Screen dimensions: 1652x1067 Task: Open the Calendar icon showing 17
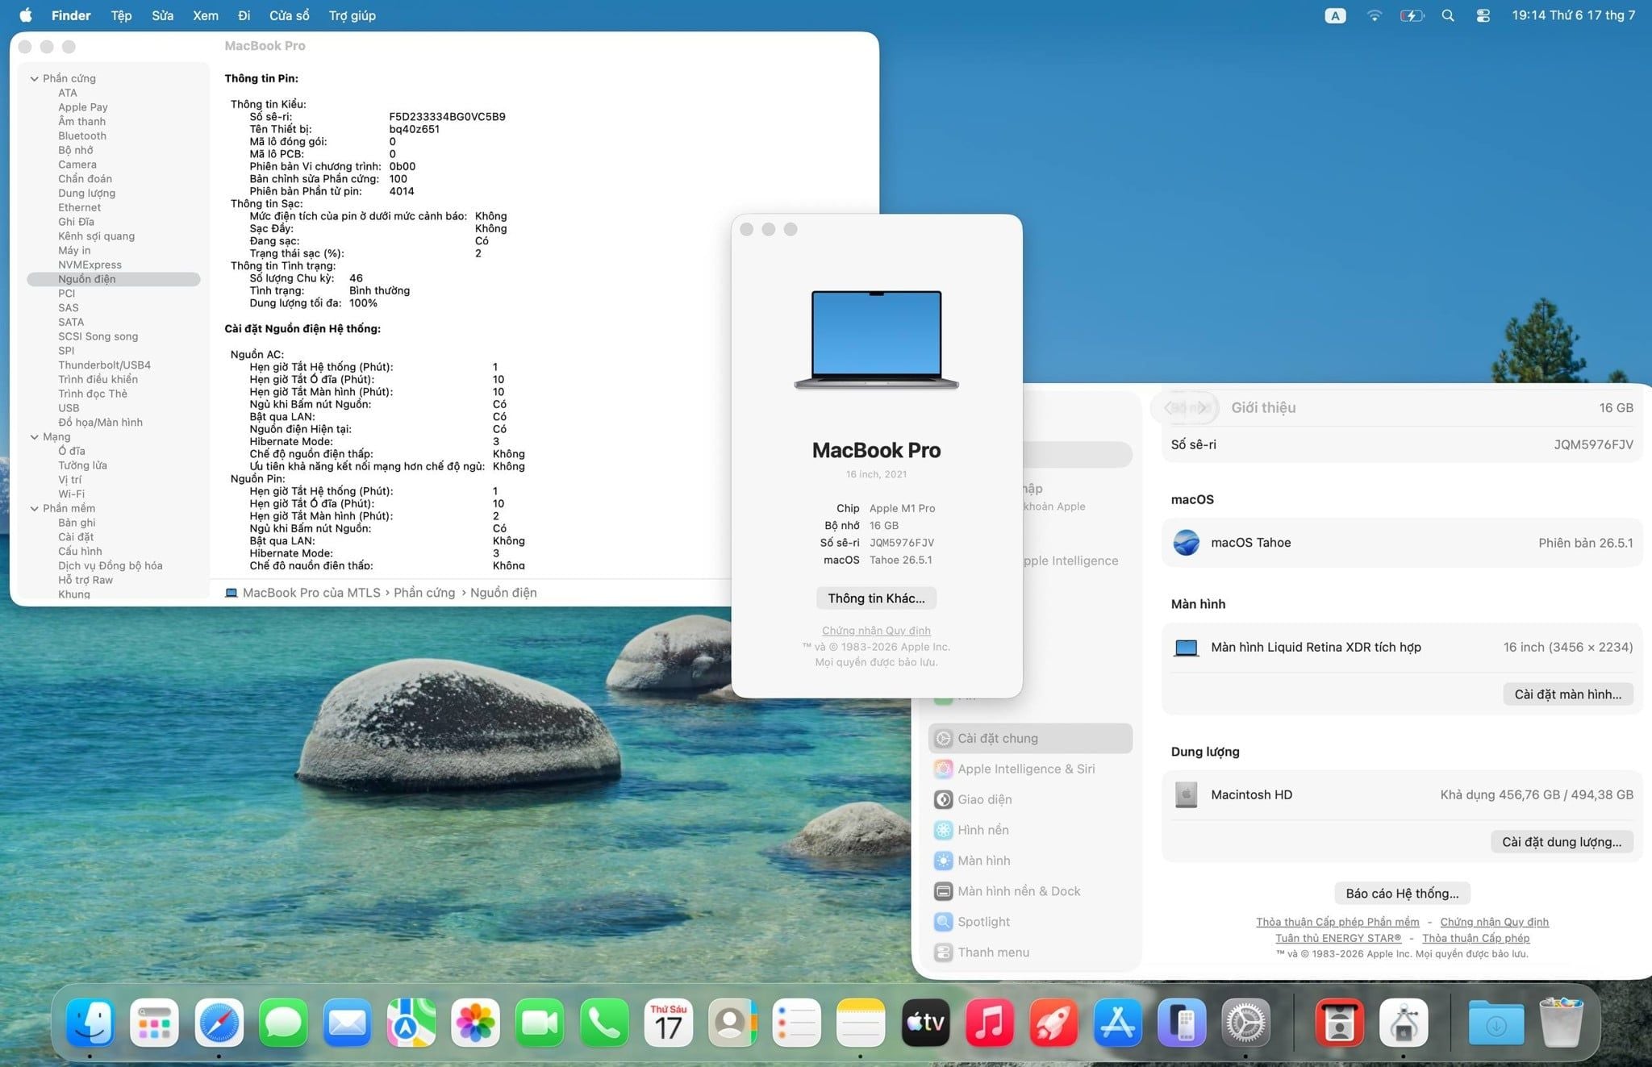click(x=668, y=1023)
